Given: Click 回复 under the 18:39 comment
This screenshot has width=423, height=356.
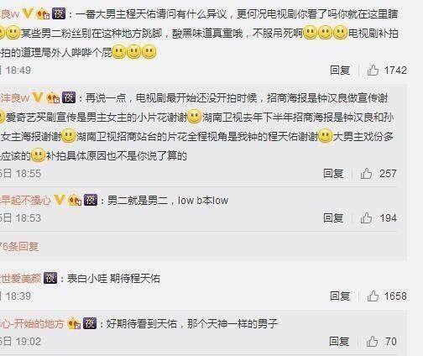Looking at the screenshot, I should pos(340,296).
